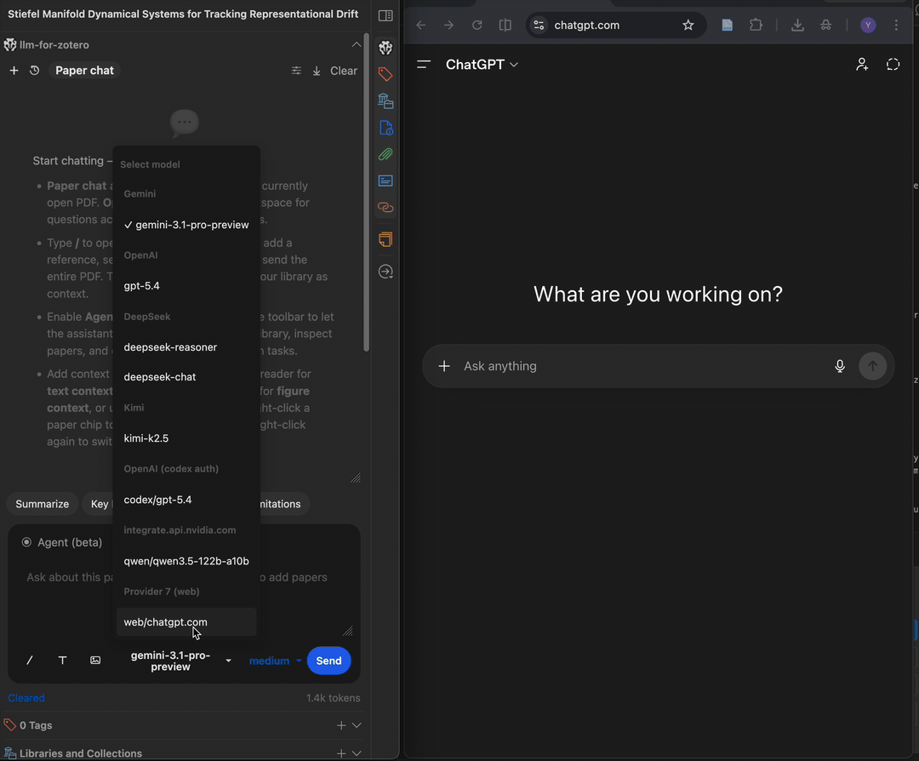The width and height of the screenshot is (919, 761).
Task: Toggle the Zotero item pane layout icon
Action: click(x=385, y=16)
